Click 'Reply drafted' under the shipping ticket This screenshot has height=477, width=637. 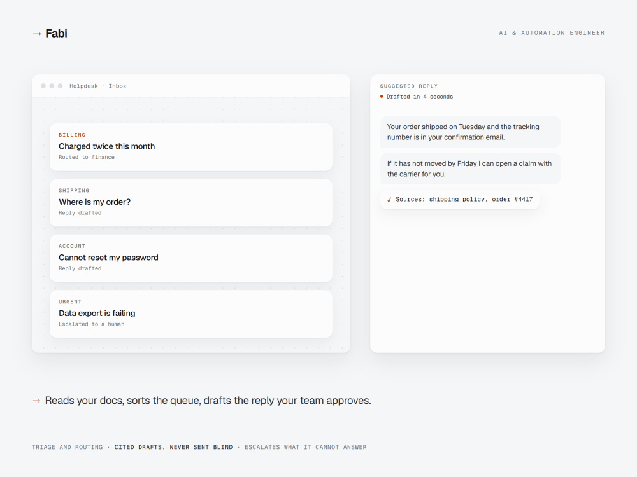click(x=80, y=213)
